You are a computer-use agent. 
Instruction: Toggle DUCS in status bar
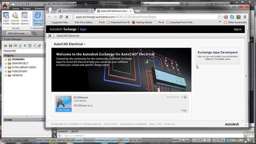pos(108,140)
